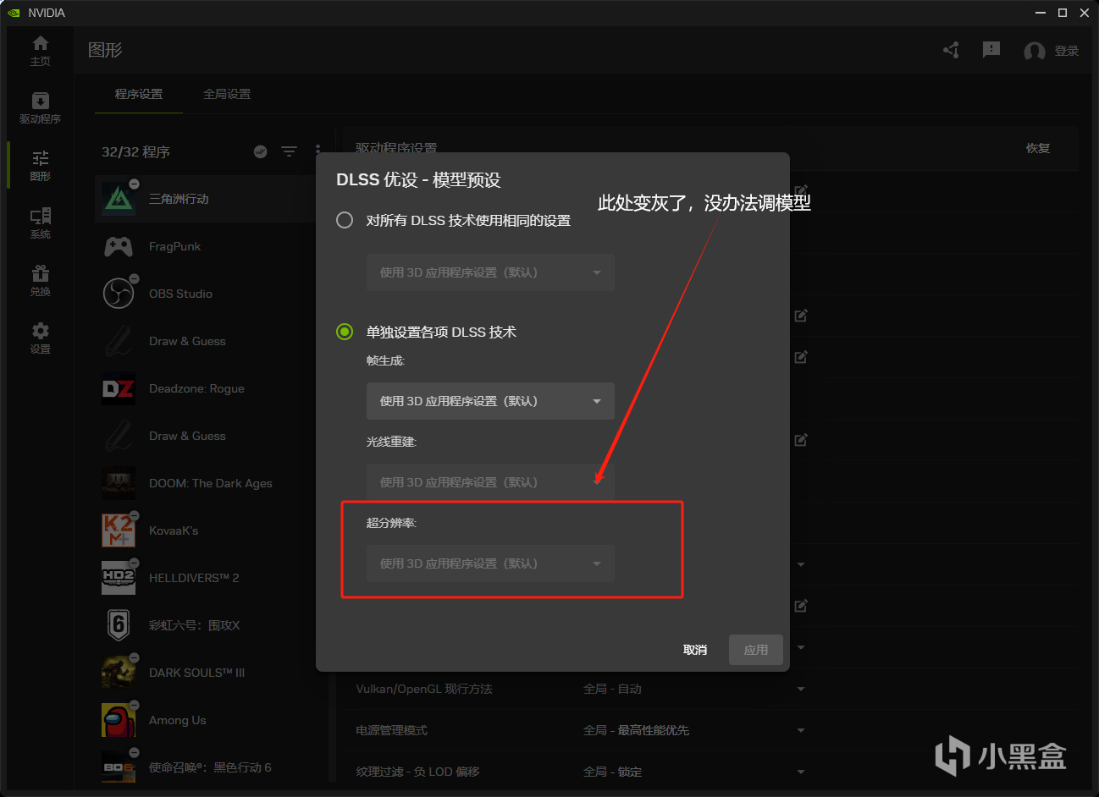Click the user avatar icon beside 登录

click(x=1034, y=51)
